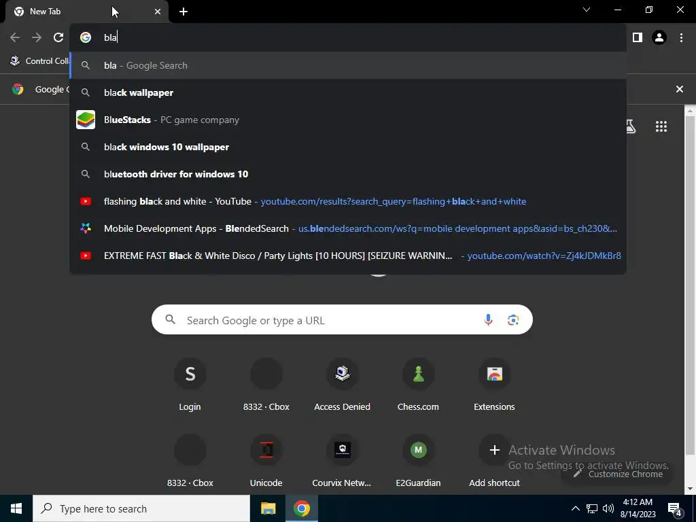Image resolution: width=696 pixels, height=522 pixels.
Task: Start voice search with microphone icon
Action: click(x=488, y=319)
